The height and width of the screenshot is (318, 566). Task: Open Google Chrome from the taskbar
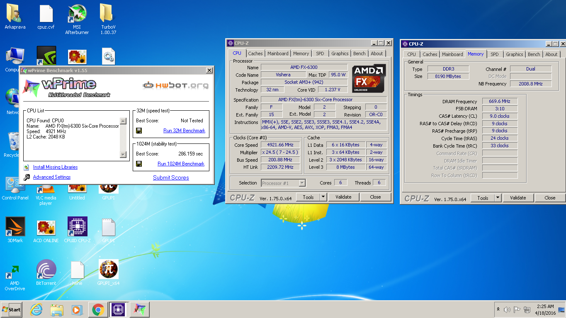tap(98, 309)
